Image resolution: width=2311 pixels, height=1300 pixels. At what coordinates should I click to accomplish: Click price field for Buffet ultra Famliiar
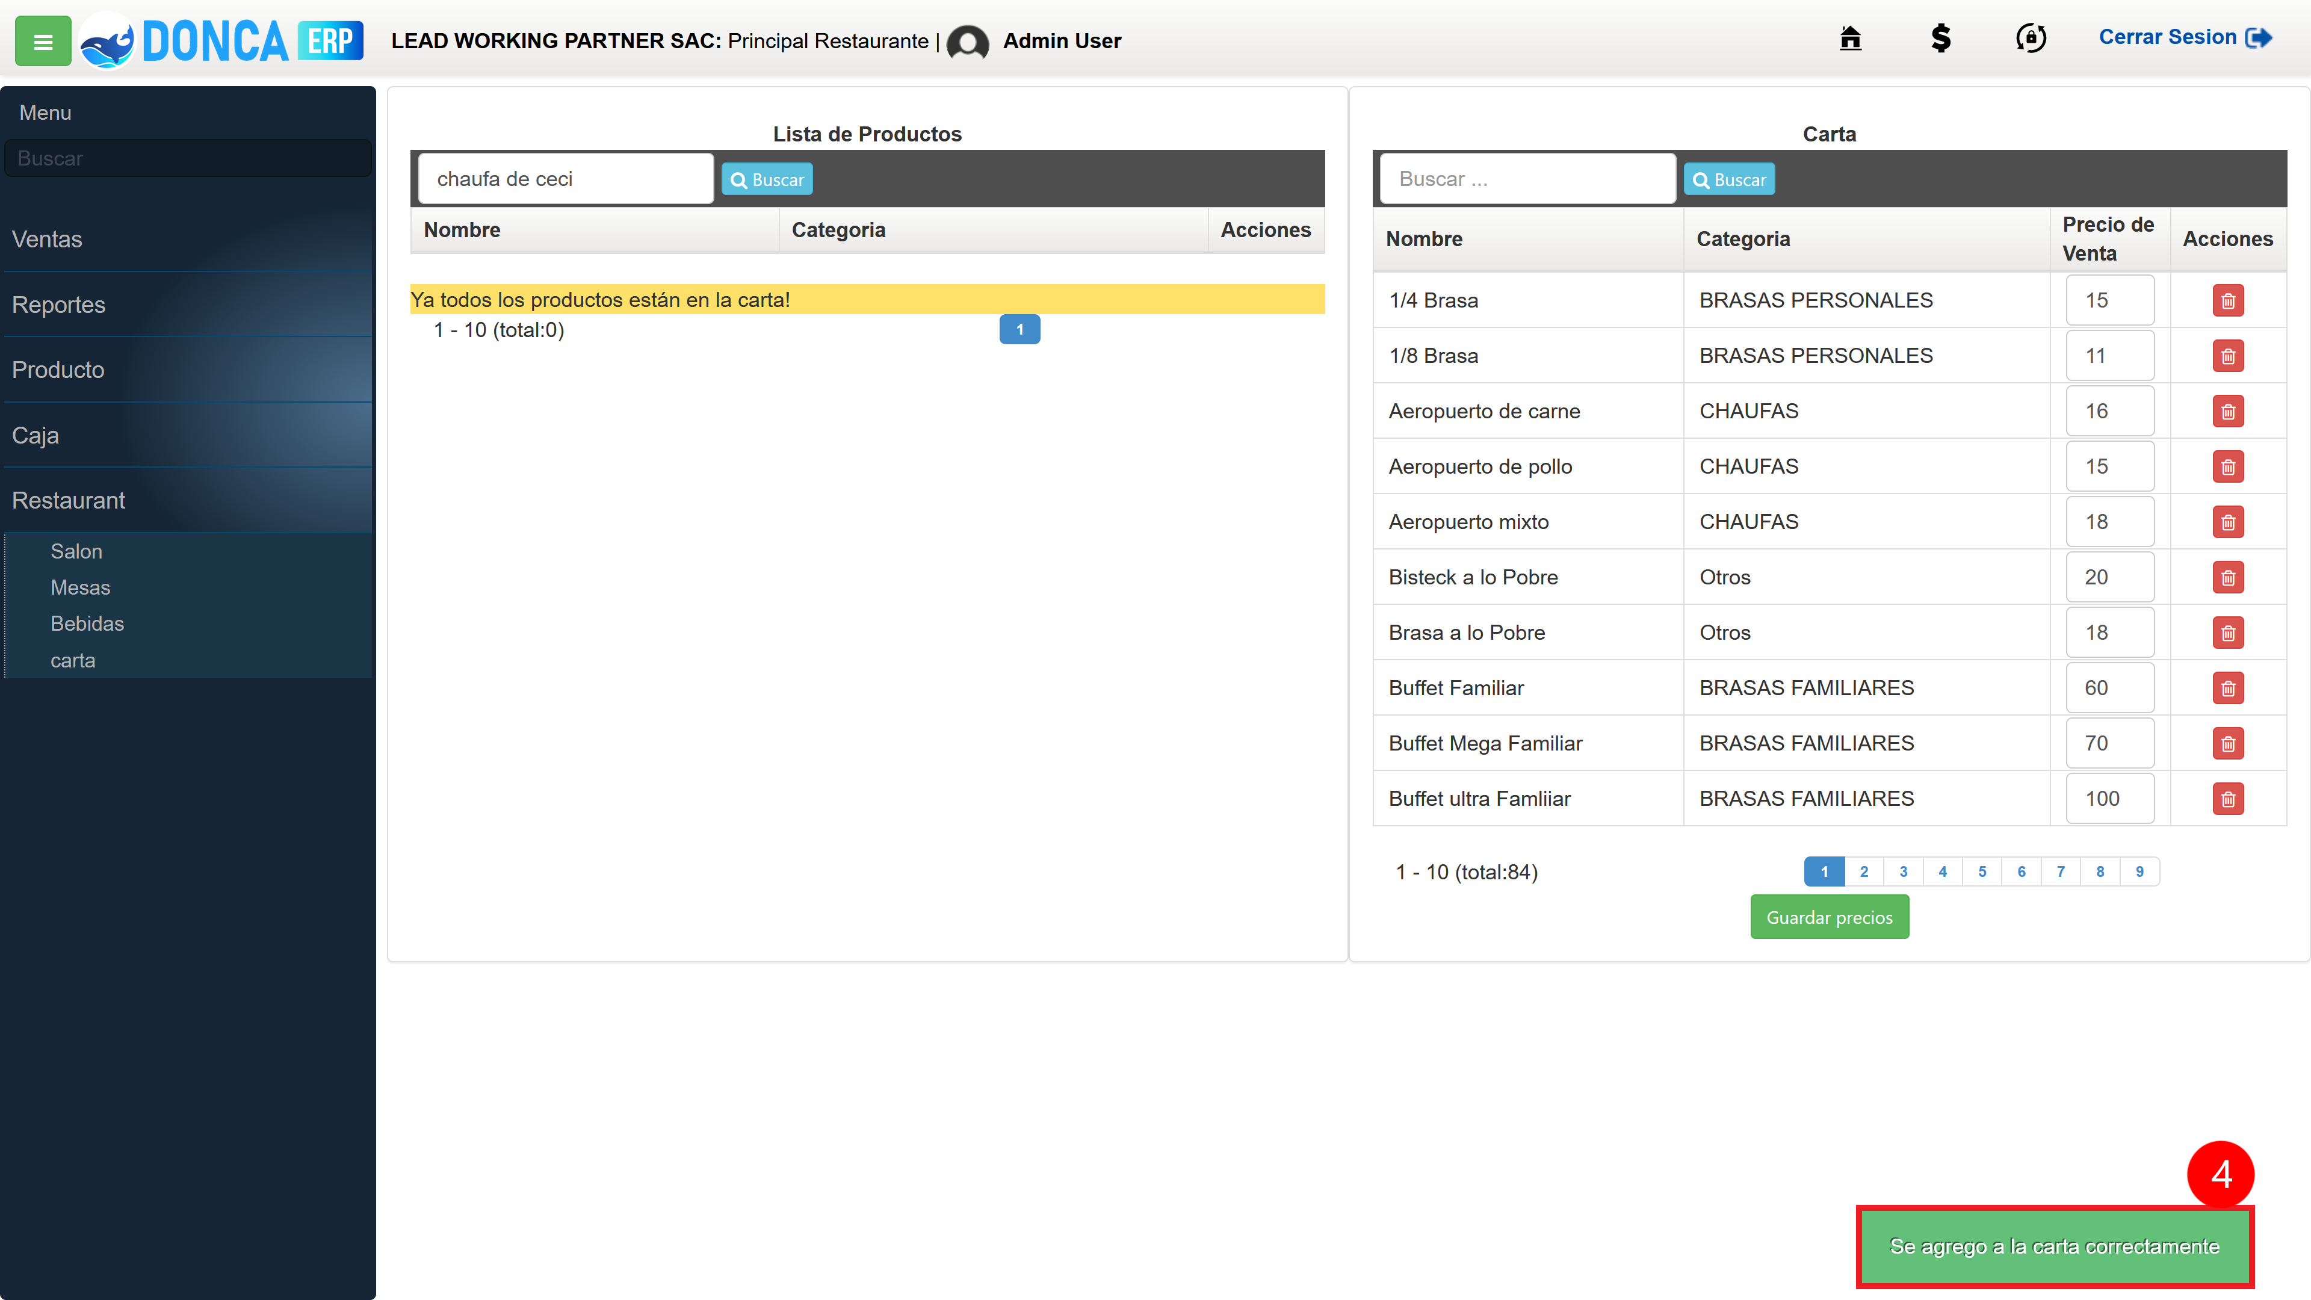coord(2110,799)
